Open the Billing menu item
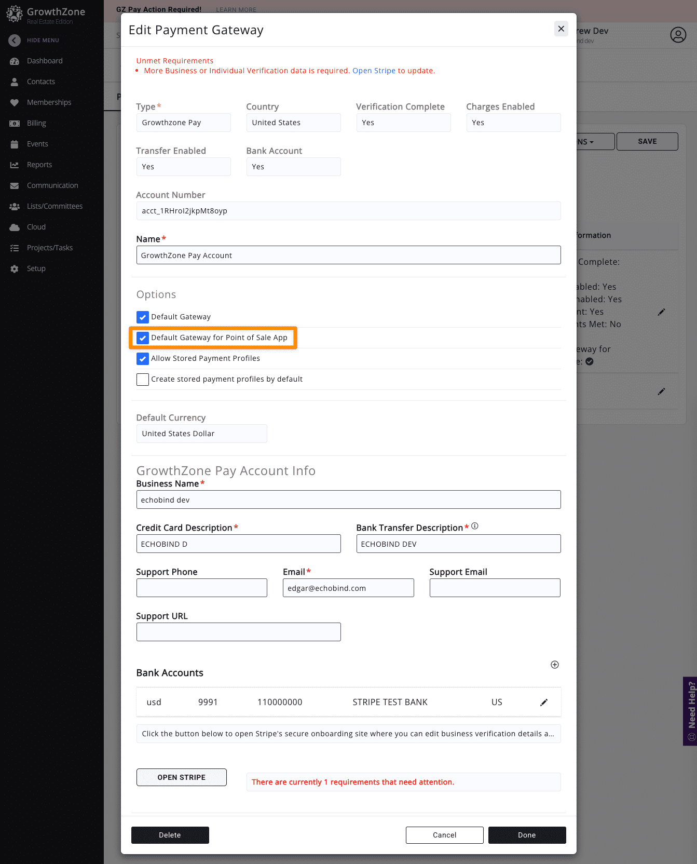The width and height of the screenshot is (697, 864). click(36, 123)
